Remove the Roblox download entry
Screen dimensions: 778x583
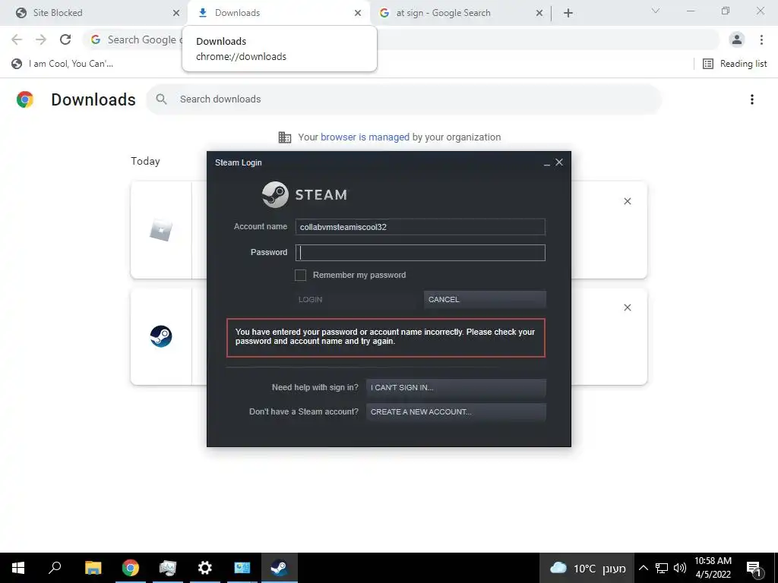(627, 201)
